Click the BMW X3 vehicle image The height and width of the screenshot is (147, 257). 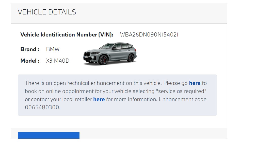click(110, 54)
